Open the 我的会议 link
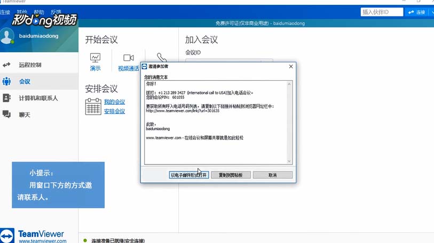 (x=115, y=102)
